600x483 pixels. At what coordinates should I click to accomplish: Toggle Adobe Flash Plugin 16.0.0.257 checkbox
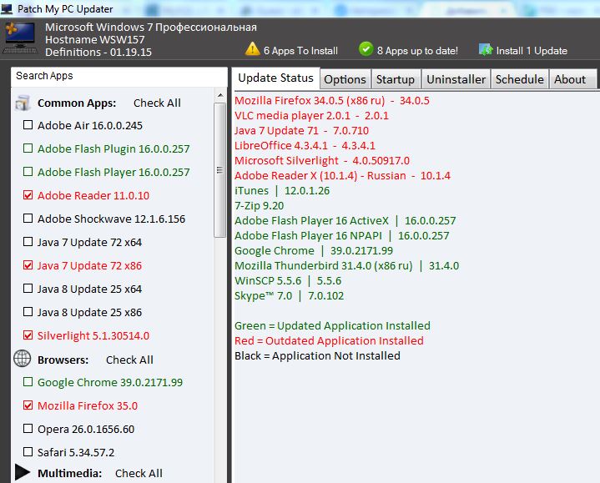[28, 148]
